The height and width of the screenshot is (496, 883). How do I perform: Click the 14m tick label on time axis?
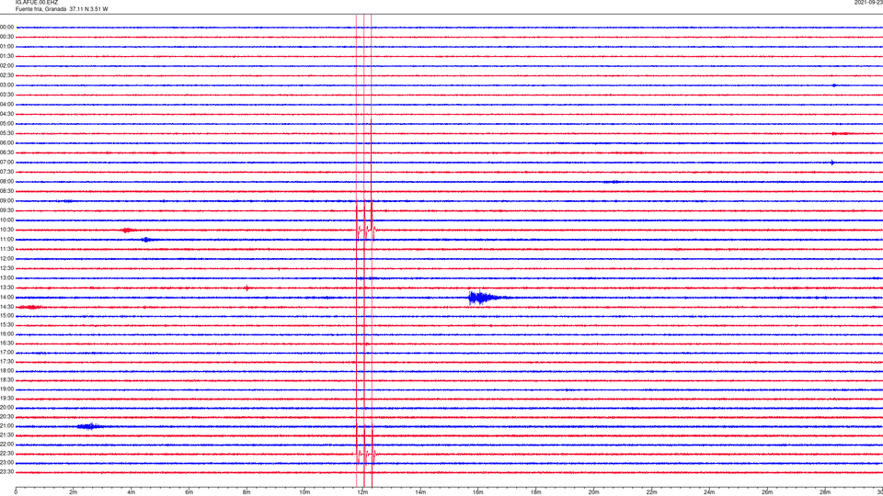(x=420, y=492)
